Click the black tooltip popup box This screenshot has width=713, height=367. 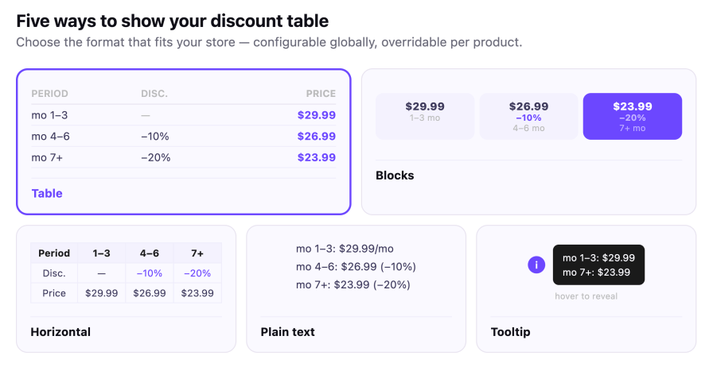tap(598, 265)
